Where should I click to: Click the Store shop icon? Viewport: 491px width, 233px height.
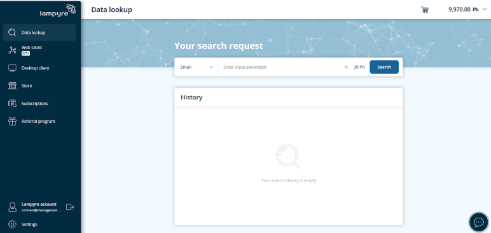click(x=12, y=85)
